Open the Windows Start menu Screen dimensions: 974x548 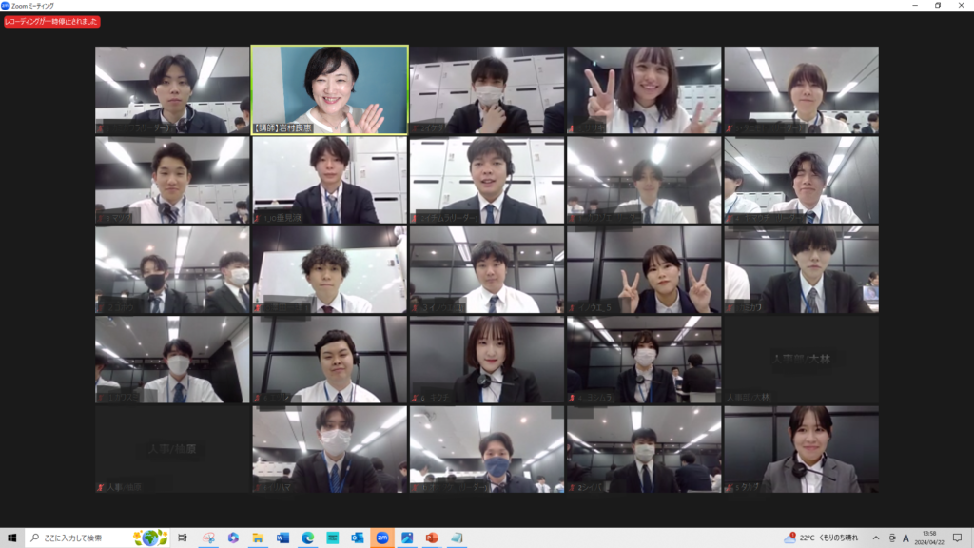tap(12, 538)
